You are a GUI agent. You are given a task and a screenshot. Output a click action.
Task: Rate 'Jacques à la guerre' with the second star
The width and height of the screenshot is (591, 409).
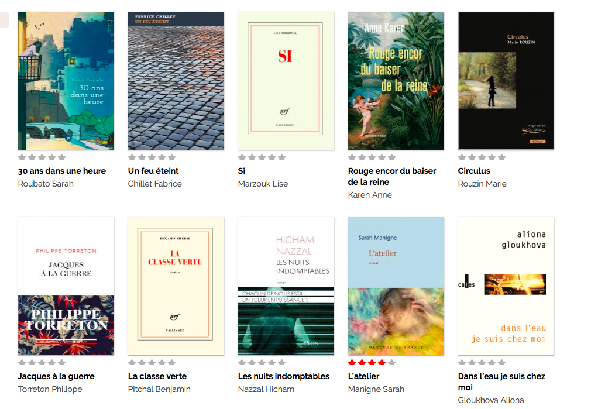[32, 362]
